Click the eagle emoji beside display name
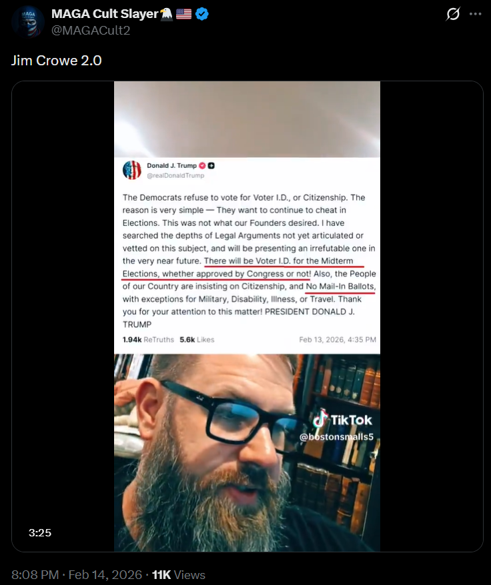 coord(166,14)
